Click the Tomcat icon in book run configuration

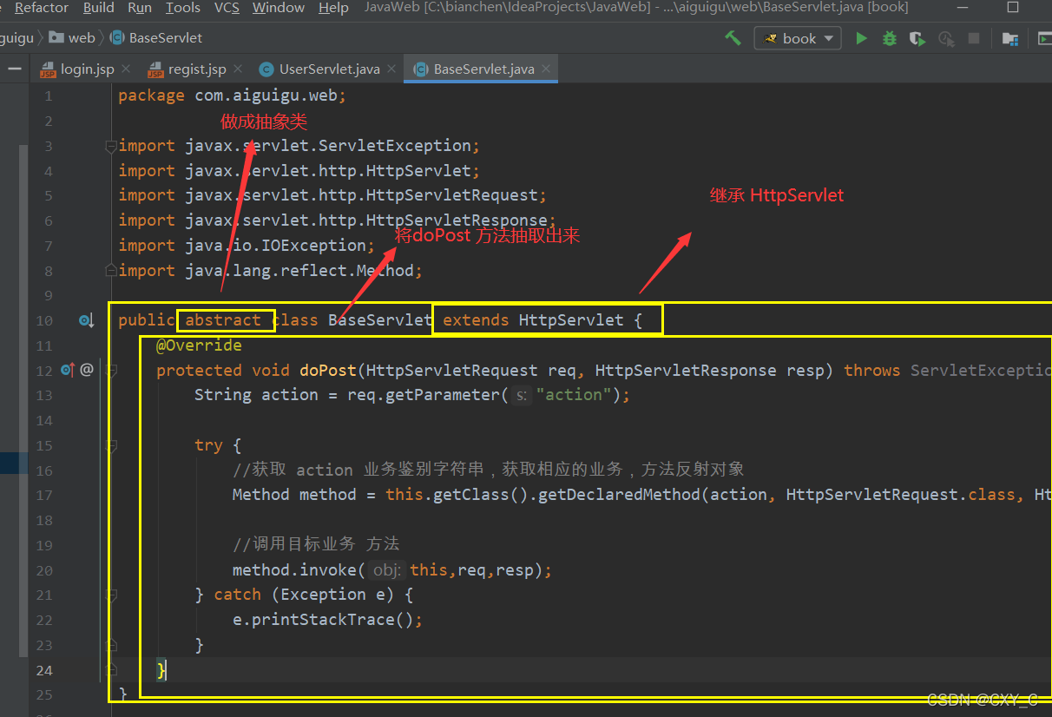coord(770,38)
